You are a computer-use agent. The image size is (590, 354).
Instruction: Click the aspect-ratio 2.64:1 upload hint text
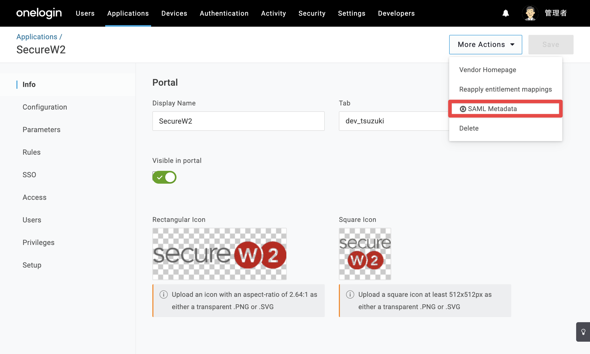pyautogui.click(x=244, y=301)
